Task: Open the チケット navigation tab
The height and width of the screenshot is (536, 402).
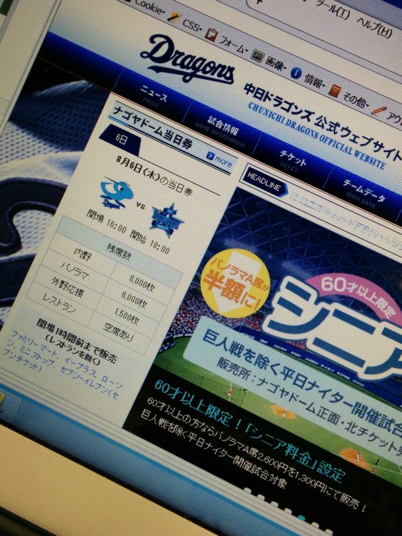Action: point(291,159)
